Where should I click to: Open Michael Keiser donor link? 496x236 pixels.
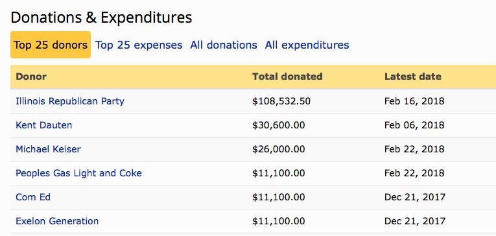(48, 149)
